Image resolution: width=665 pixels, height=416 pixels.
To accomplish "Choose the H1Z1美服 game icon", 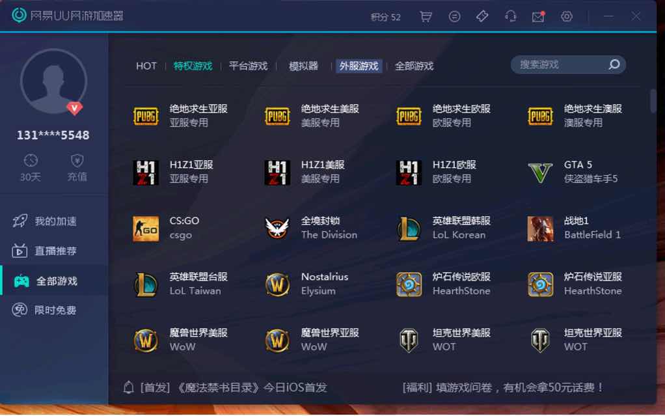I will (277, 173).
